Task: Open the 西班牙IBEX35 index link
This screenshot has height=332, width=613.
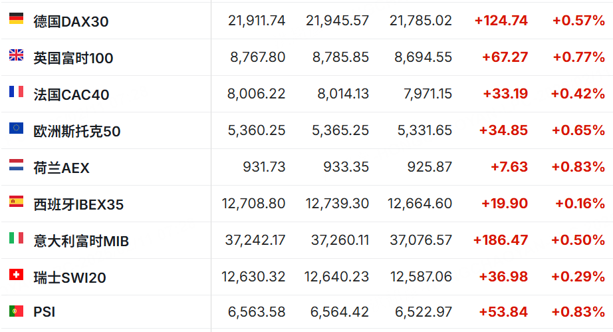Action: [78, 204]
